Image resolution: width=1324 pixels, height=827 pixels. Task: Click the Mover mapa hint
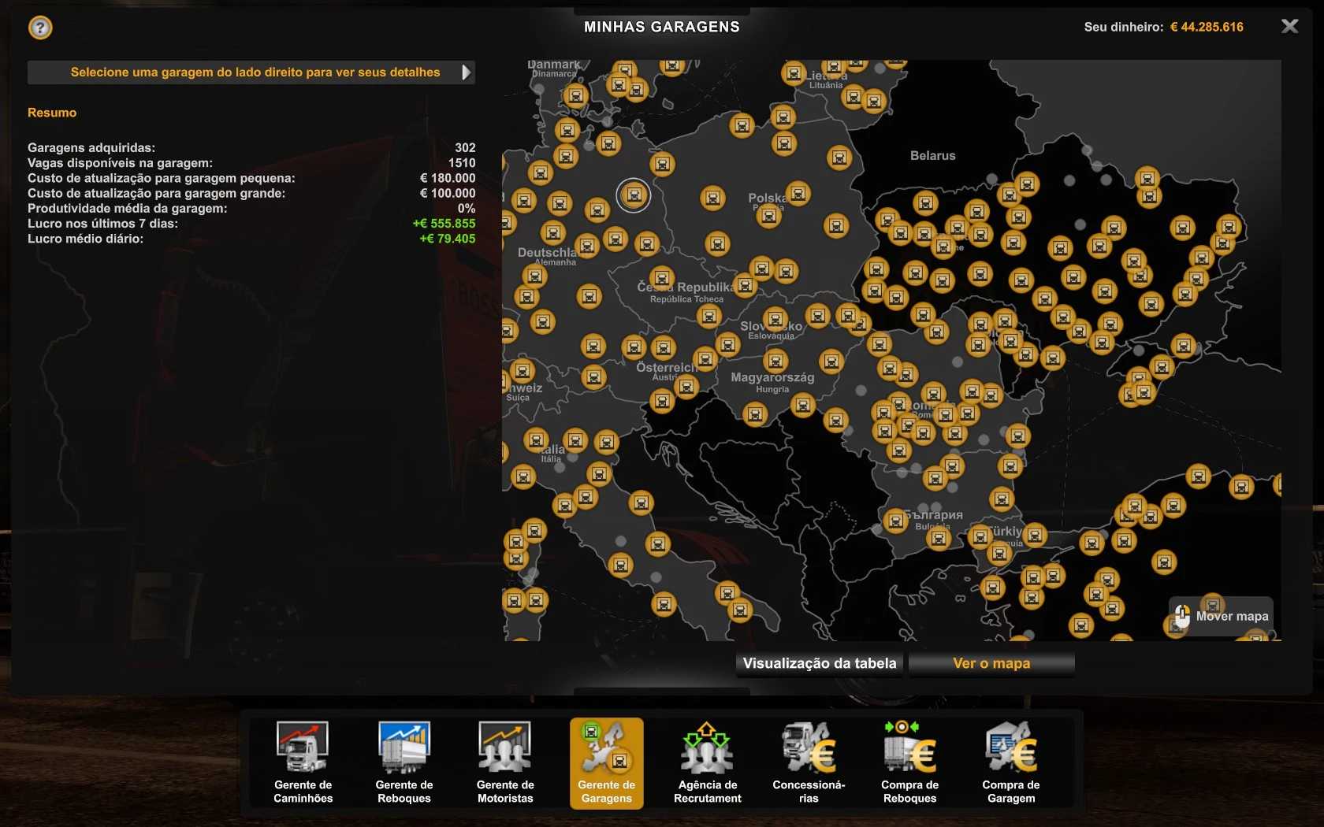pos(1222,616)
